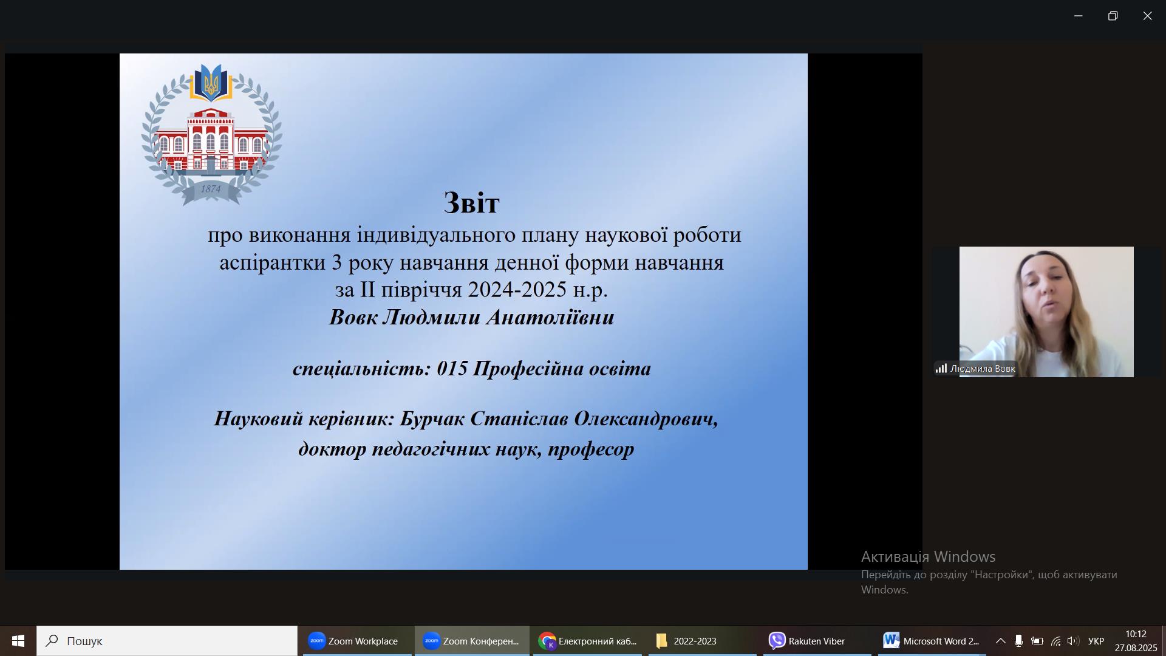This screenshot has width=1166, height=656.
Task: Switch to the Zoom Конференція taskbar window
Action: pos(472,641)
